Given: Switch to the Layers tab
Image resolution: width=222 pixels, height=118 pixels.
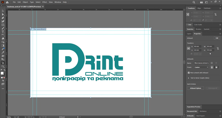Looking at the screenshot, I should pos(189,34).
